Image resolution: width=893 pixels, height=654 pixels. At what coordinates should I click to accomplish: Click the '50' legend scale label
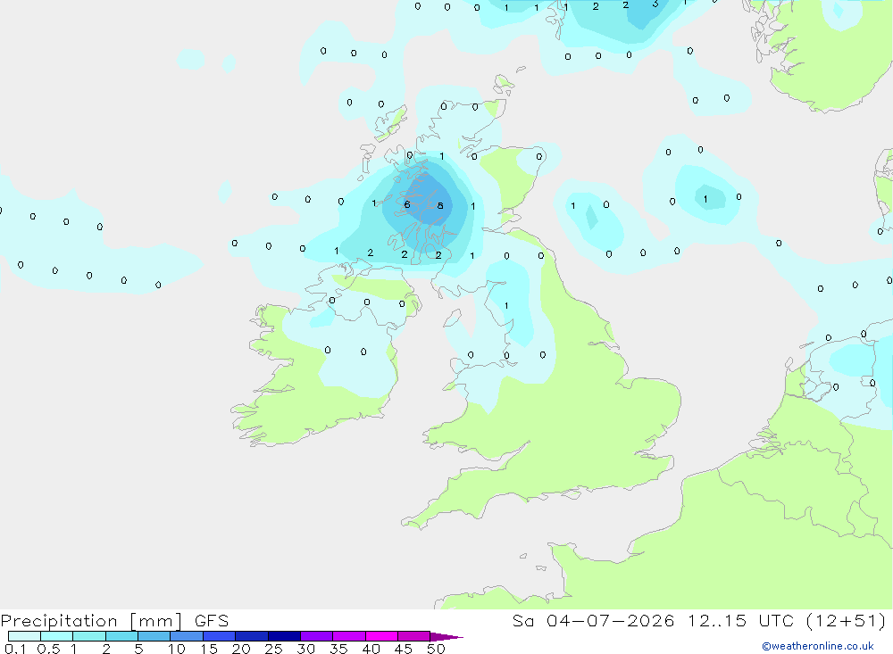pyautogui.click(x=436, y=649)
